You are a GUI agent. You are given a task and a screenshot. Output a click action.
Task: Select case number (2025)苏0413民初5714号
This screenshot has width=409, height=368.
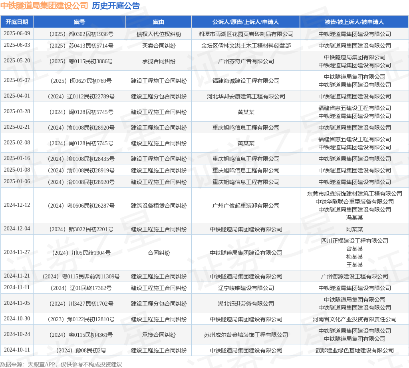81,46
